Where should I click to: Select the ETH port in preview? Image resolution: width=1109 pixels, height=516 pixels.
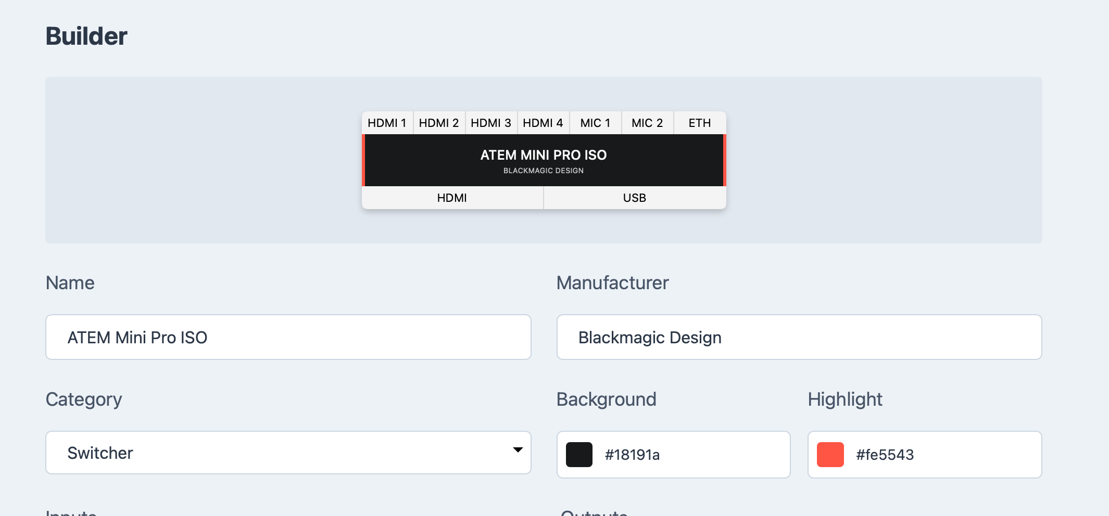(700, 123)
